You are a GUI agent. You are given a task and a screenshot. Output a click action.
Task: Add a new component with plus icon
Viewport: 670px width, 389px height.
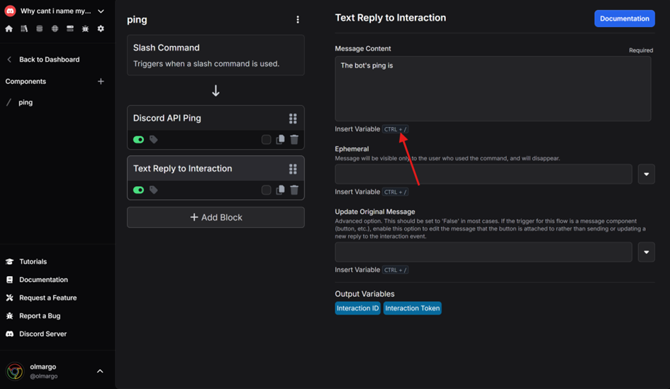pyautogui.click(x=101, y=82)
